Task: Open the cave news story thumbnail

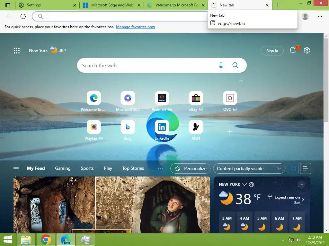Action: coord(111,205)
